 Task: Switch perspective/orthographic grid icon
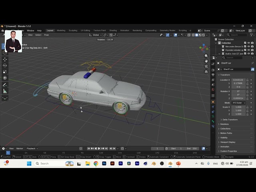tap(206, 72)
